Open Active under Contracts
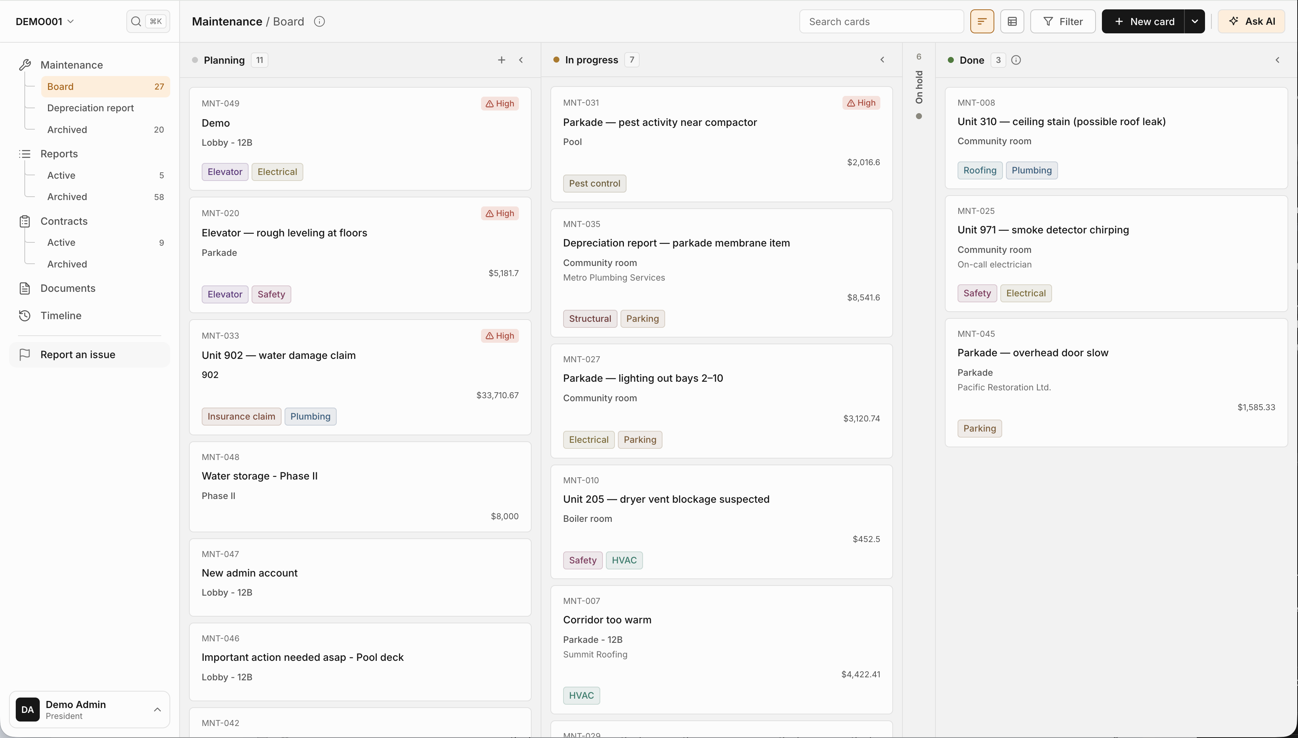The width and height of the screenshot is (1298, 738). [x=105, y=242]
